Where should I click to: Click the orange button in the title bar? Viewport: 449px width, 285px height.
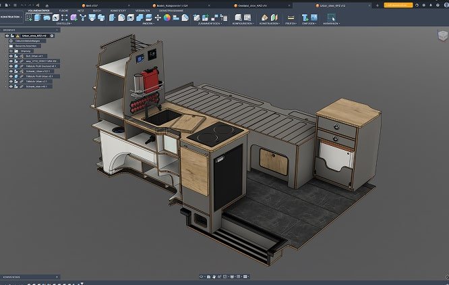[x=400, y=4]
